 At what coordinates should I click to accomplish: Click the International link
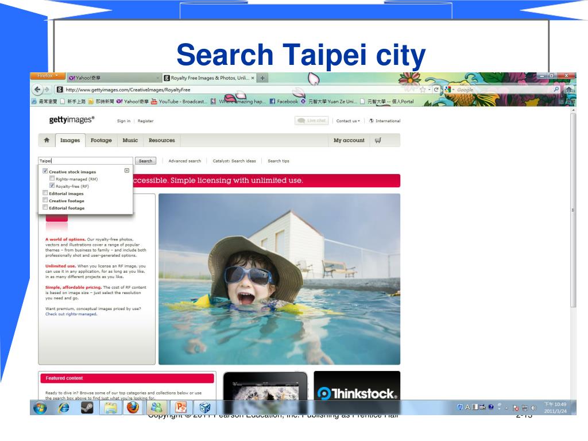pos(388,121)
